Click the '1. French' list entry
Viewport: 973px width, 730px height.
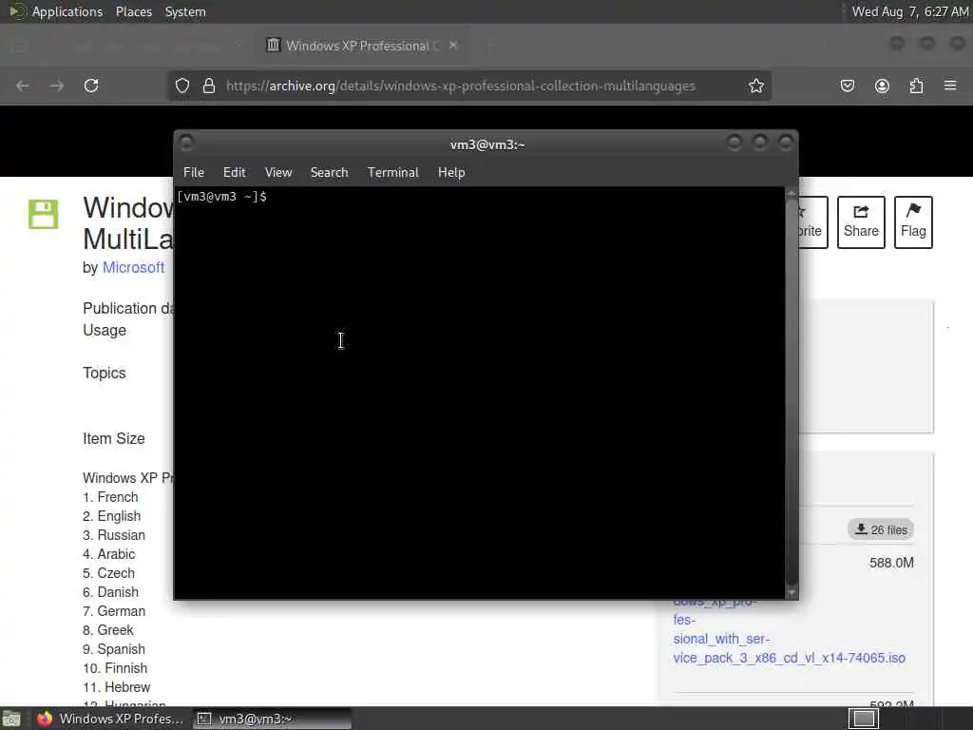pyautogui.click(x=110, y=496)
